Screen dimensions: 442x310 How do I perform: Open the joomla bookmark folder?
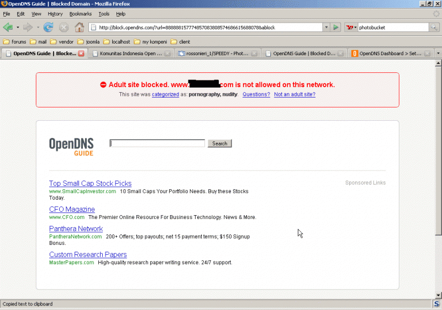[x=88, y=41]
